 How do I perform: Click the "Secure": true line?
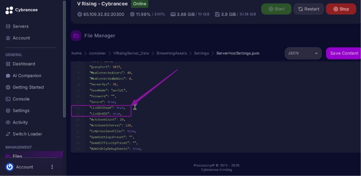[x=103, y=102]
